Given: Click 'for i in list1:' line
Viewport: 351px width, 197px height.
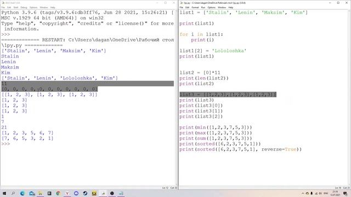Looking at the screenshot, I should [x=201, y=34].
